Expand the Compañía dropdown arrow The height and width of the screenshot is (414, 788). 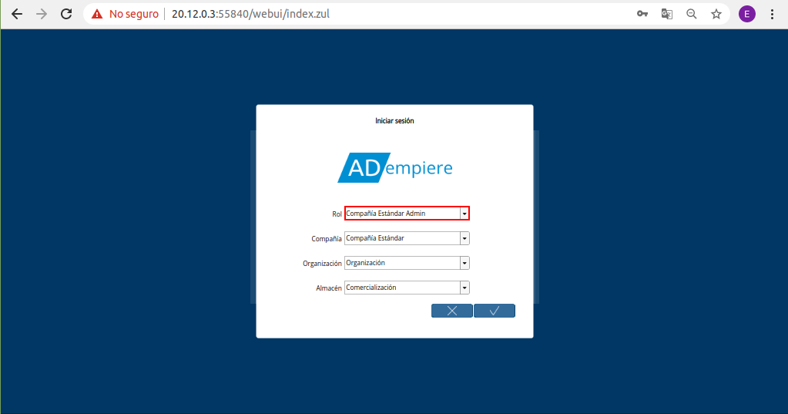tap(464, 238)
